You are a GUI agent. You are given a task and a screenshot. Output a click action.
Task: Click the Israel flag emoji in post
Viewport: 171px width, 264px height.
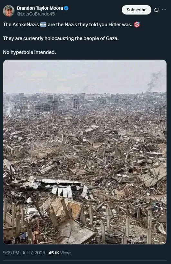pos(43,25)
